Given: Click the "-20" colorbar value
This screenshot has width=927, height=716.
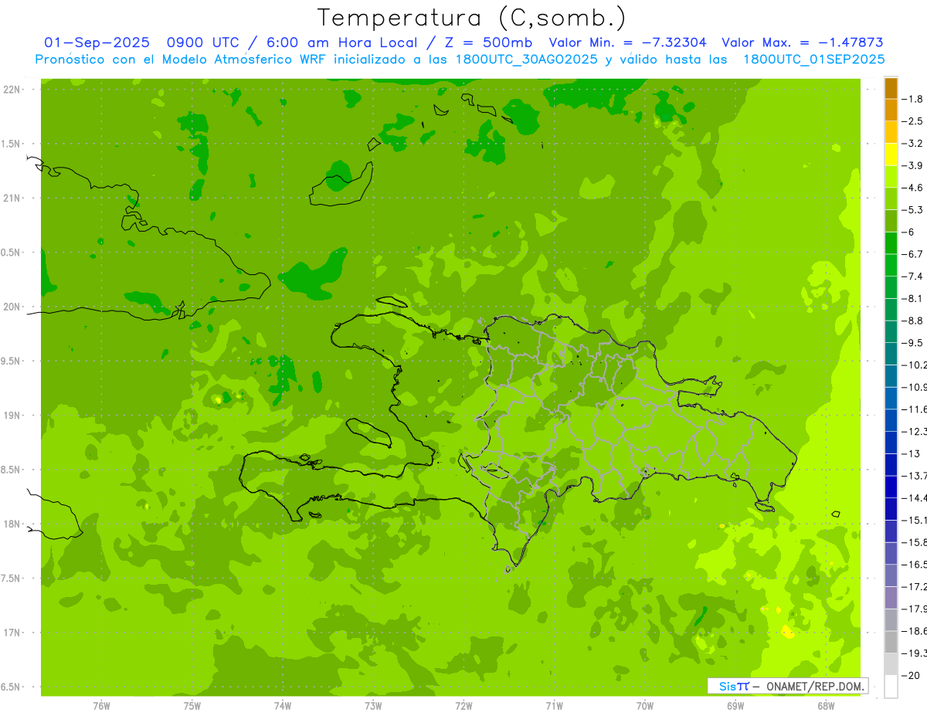Looking at the screenshot, I should 911,675.
